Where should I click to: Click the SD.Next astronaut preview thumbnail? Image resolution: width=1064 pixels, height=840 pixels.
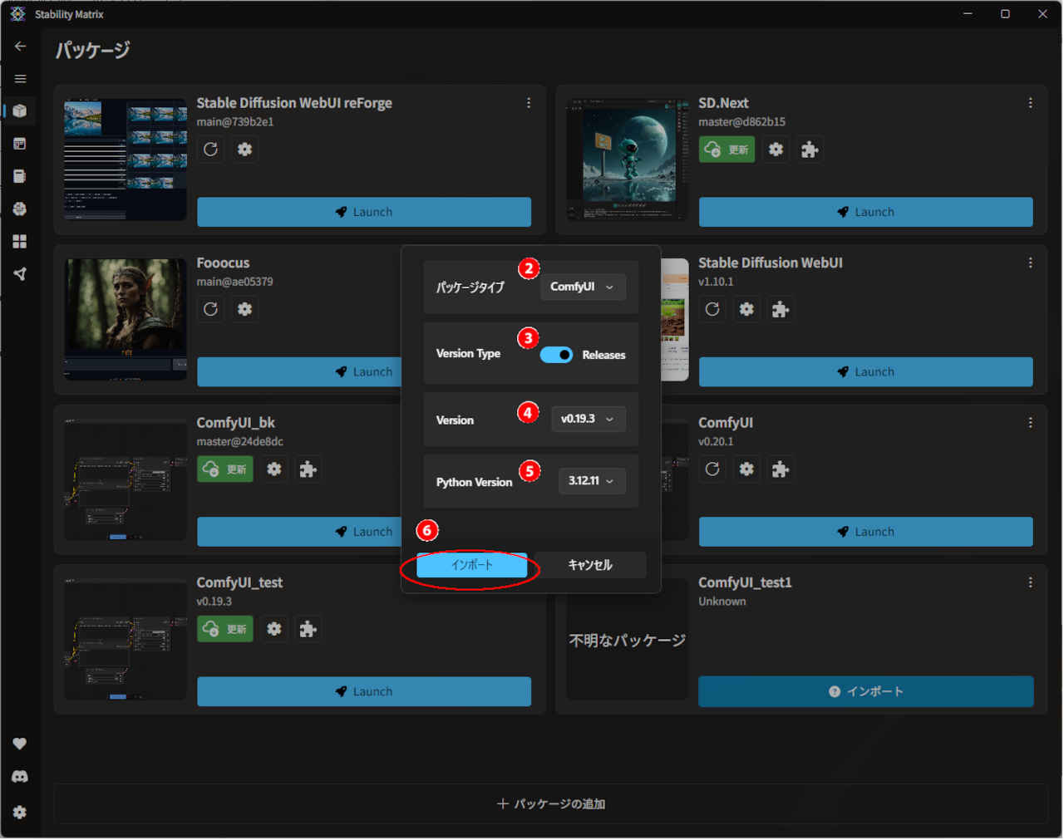628,160
